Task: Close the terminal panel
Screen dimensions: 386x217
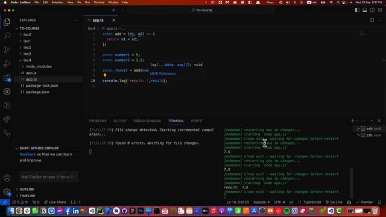Action: (379, 121)
